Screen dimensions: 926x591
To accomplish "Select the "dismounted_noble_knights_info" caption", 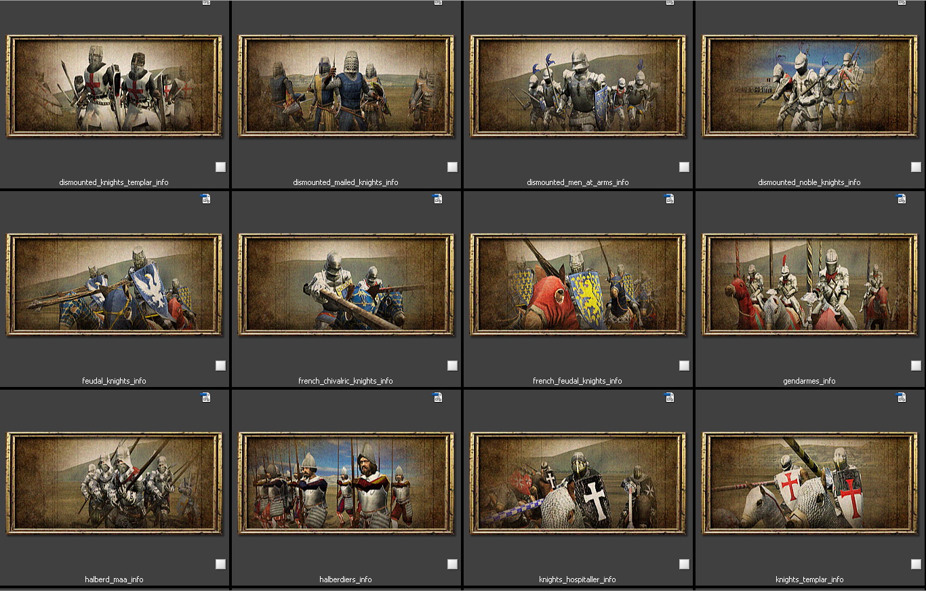I will [x=809, y=182].
